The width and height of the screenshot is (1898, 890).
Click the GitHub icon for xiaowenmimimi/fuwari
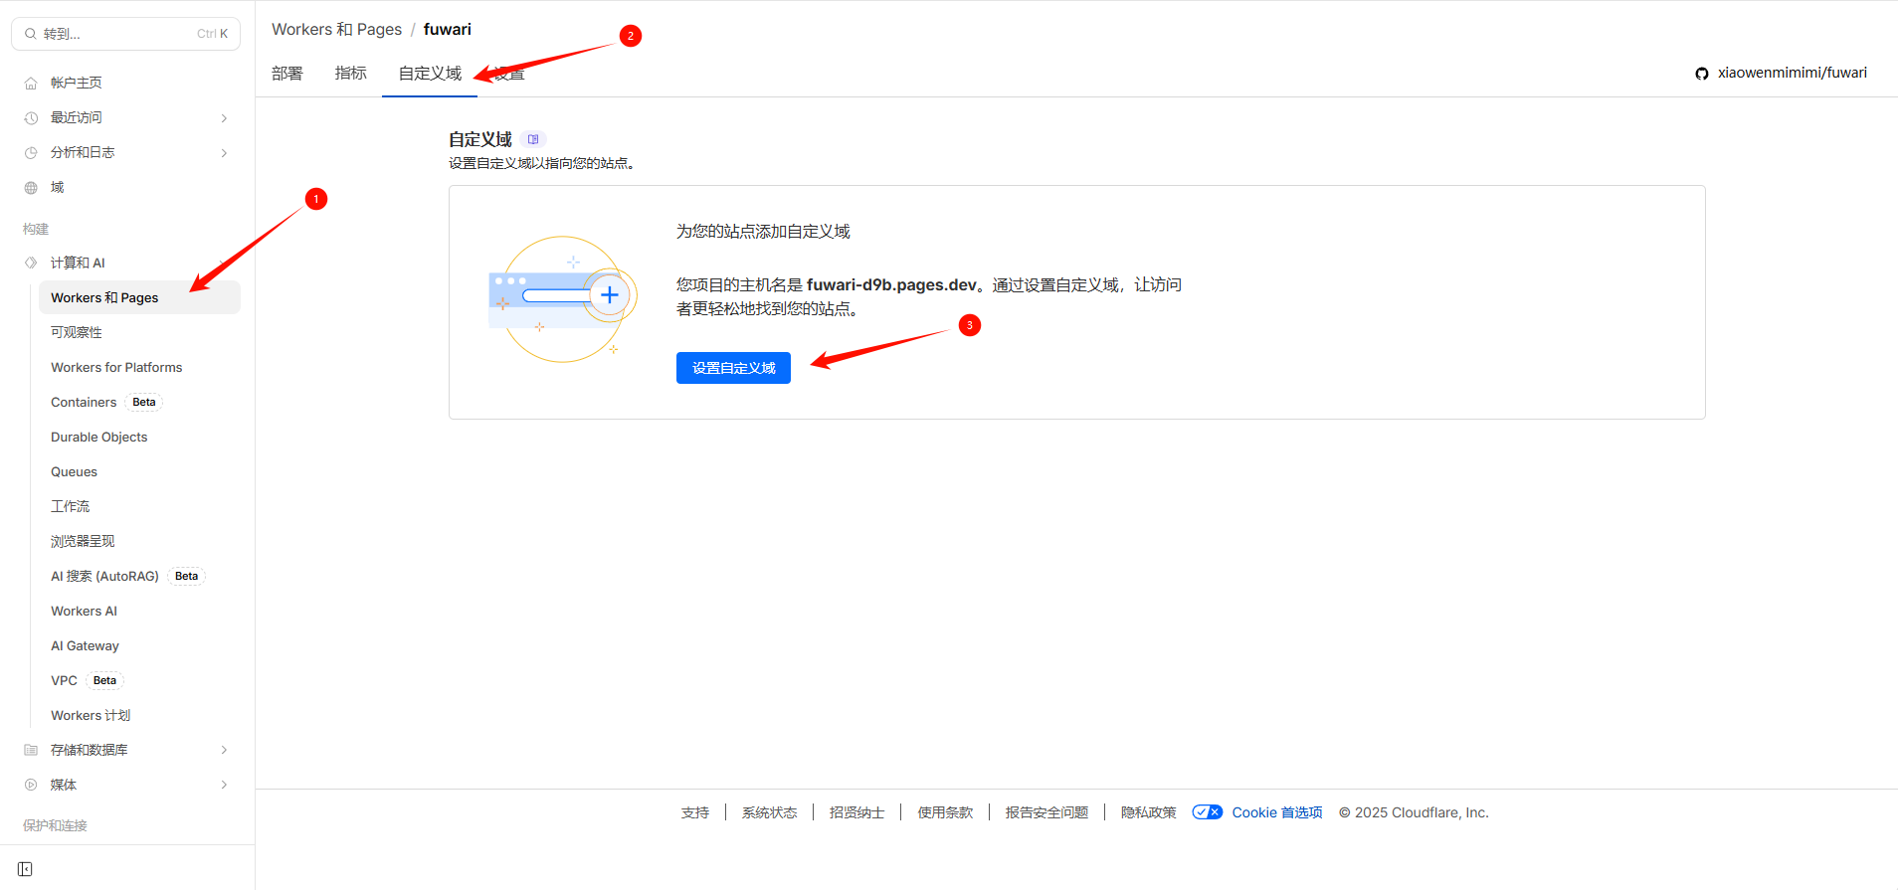tap(1702, 74)
